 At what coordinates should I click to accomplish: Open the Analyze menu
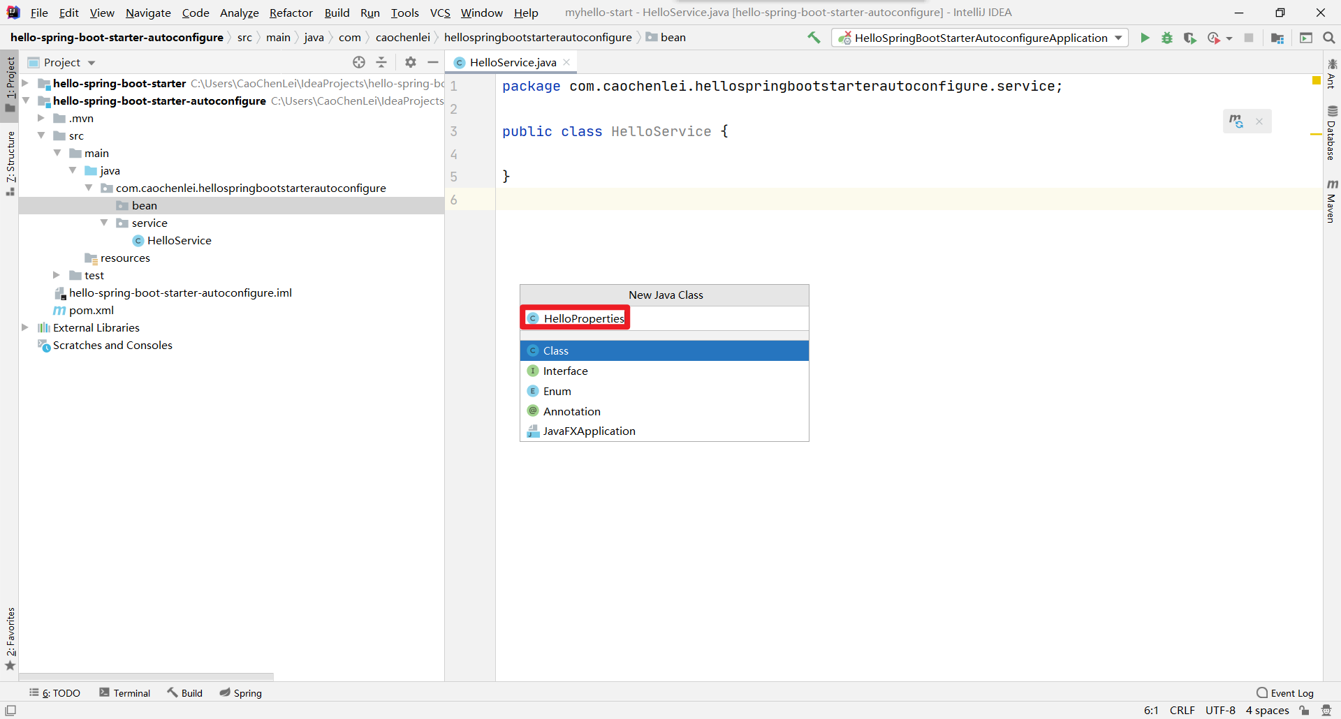pos(240,13)
